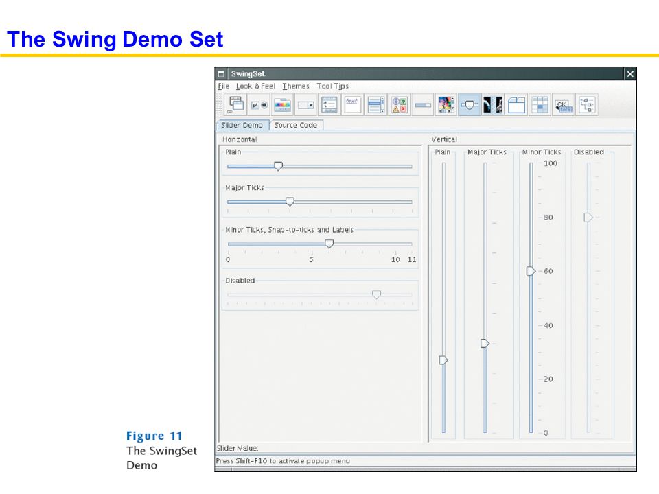Viewport: 659px width, 494px height.
Task: Open the HTML text demo icon
Action: [352, 104]
